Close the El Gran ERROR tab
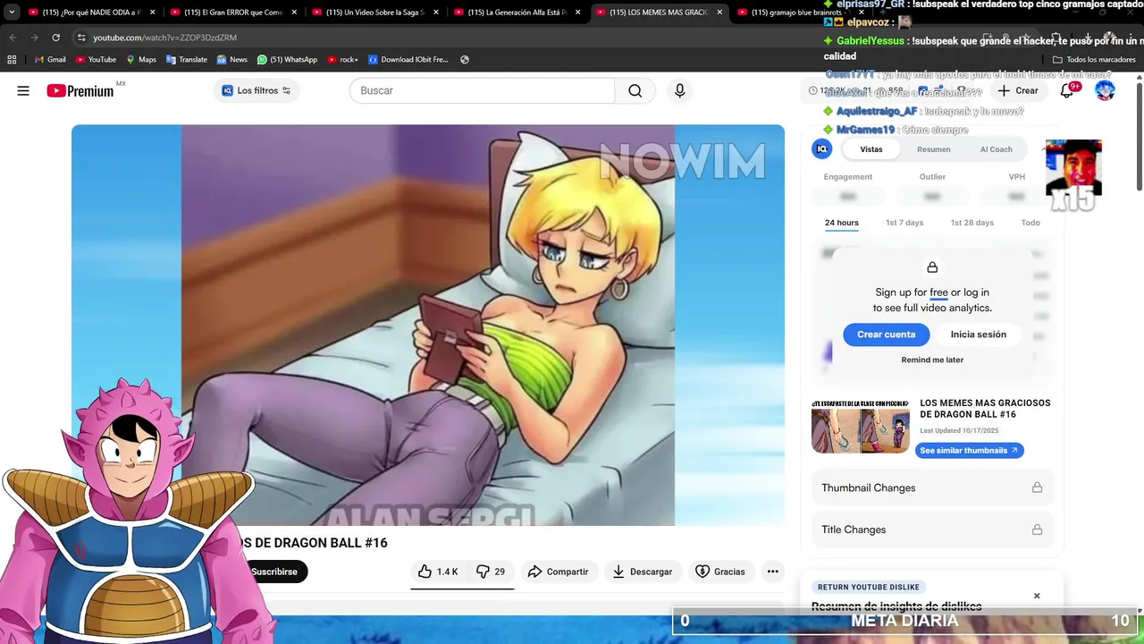Viewport: 1144px width, 644px height. 294,13
